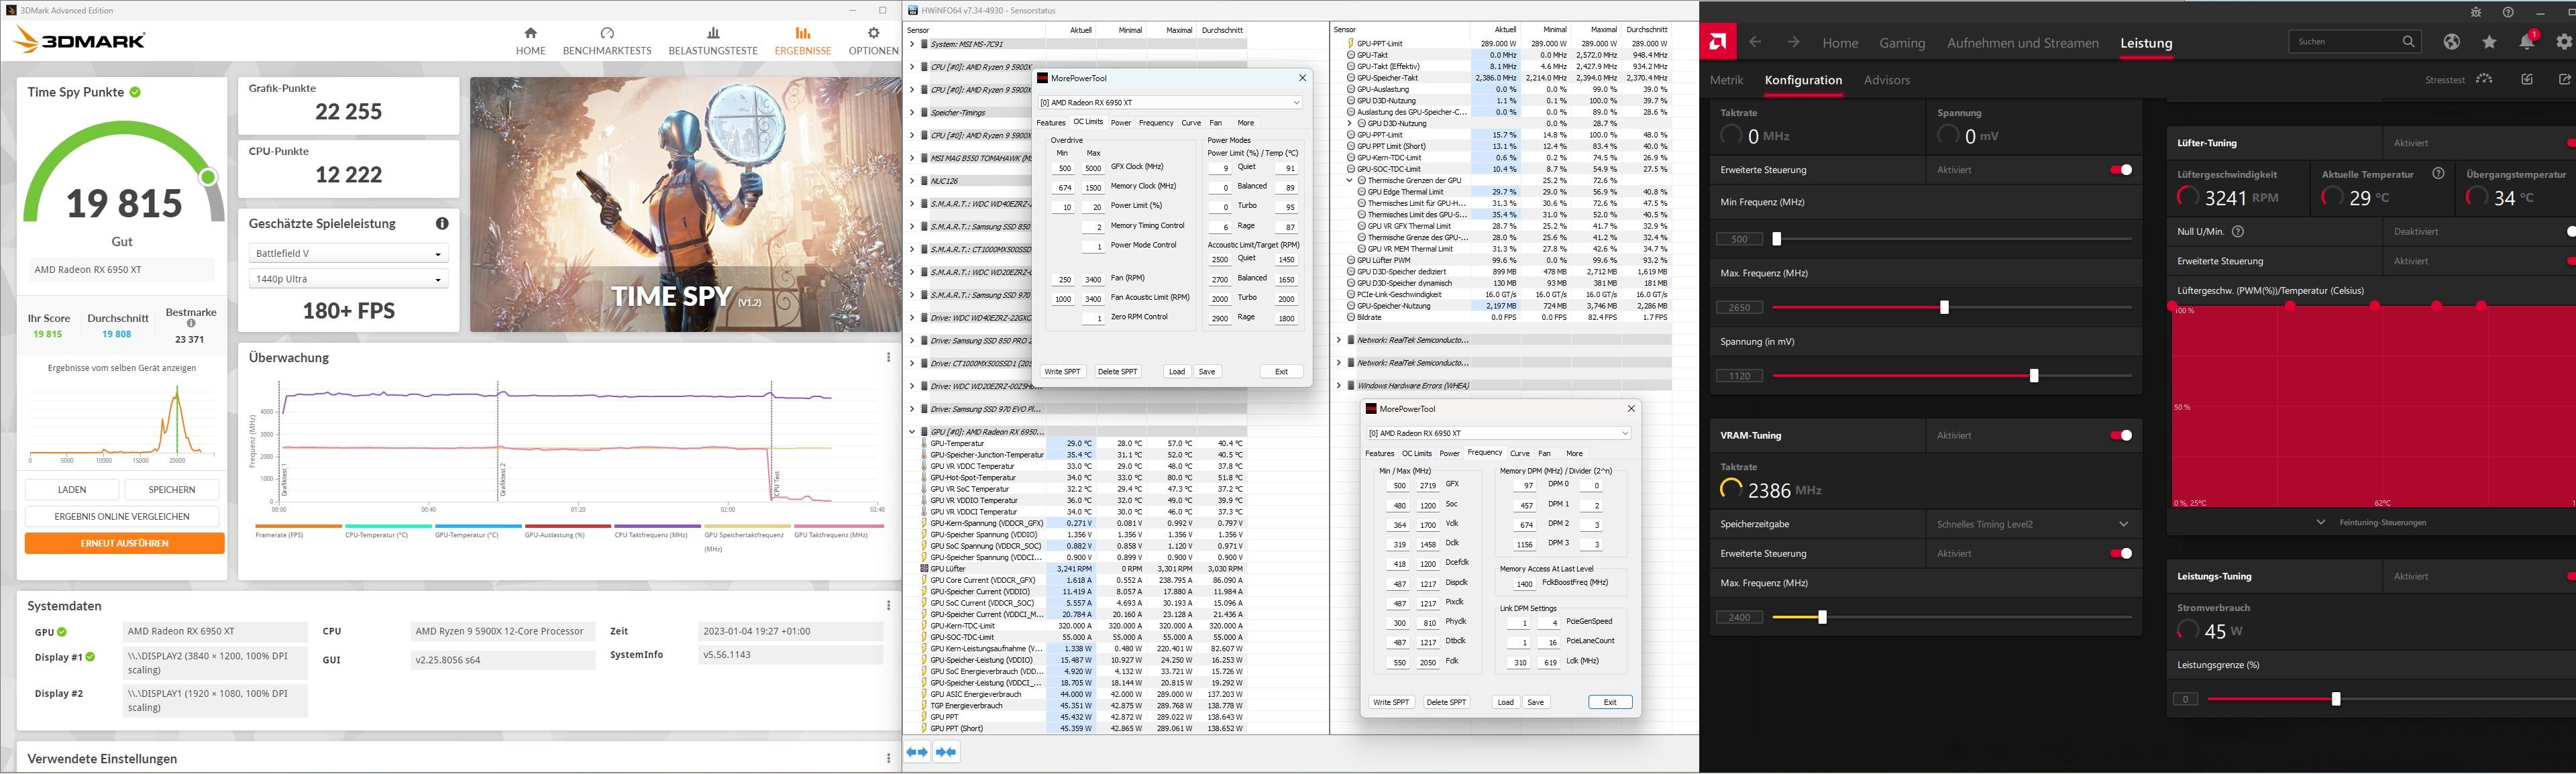2576x774 pixels.
Task: Click LADEN button in 3DMark
Action: tap(72, 489)
